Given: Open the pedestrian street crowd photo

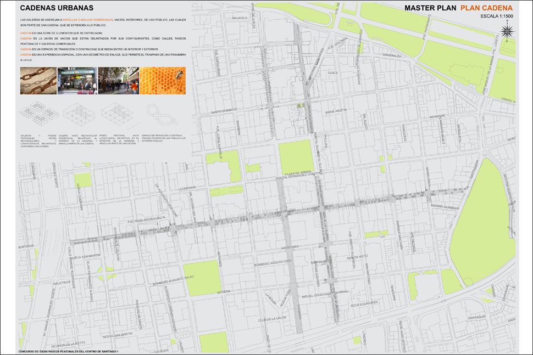Looking at the screenshot, I should tap(118, 81).
